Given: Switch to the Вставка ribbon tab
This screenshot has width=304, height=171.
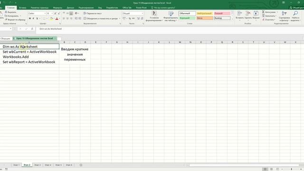Looking at the screenshot, I should (23, 8).
